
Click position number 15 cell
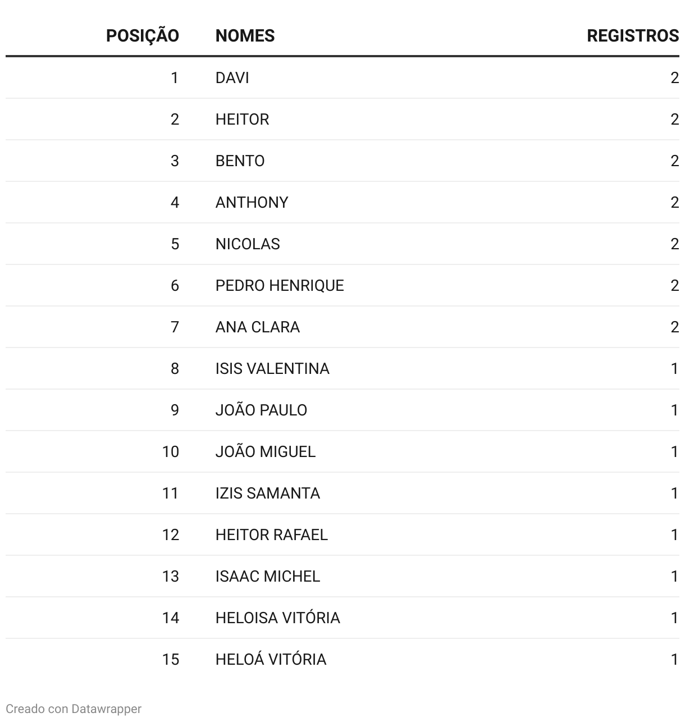tap(171, 659)
